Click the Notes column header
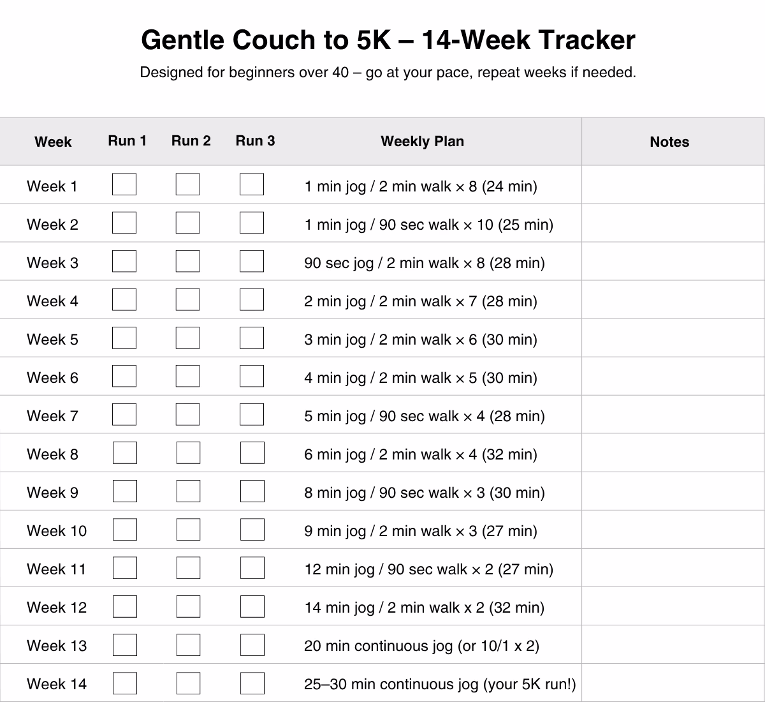 [x=669, y=142]
